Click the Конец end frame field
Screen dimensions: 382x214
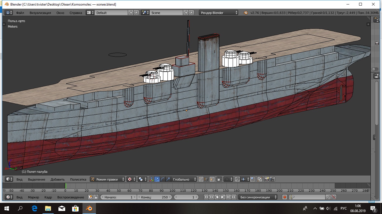pyautogui.click(x=154, y=197)
